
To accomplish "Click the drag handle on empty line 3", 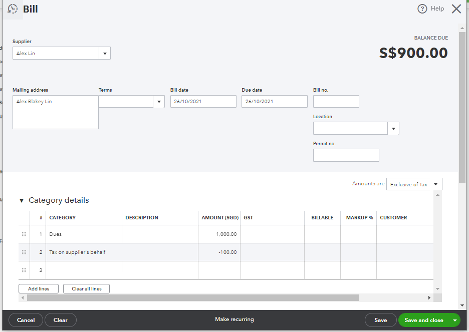I will [24, 270].
